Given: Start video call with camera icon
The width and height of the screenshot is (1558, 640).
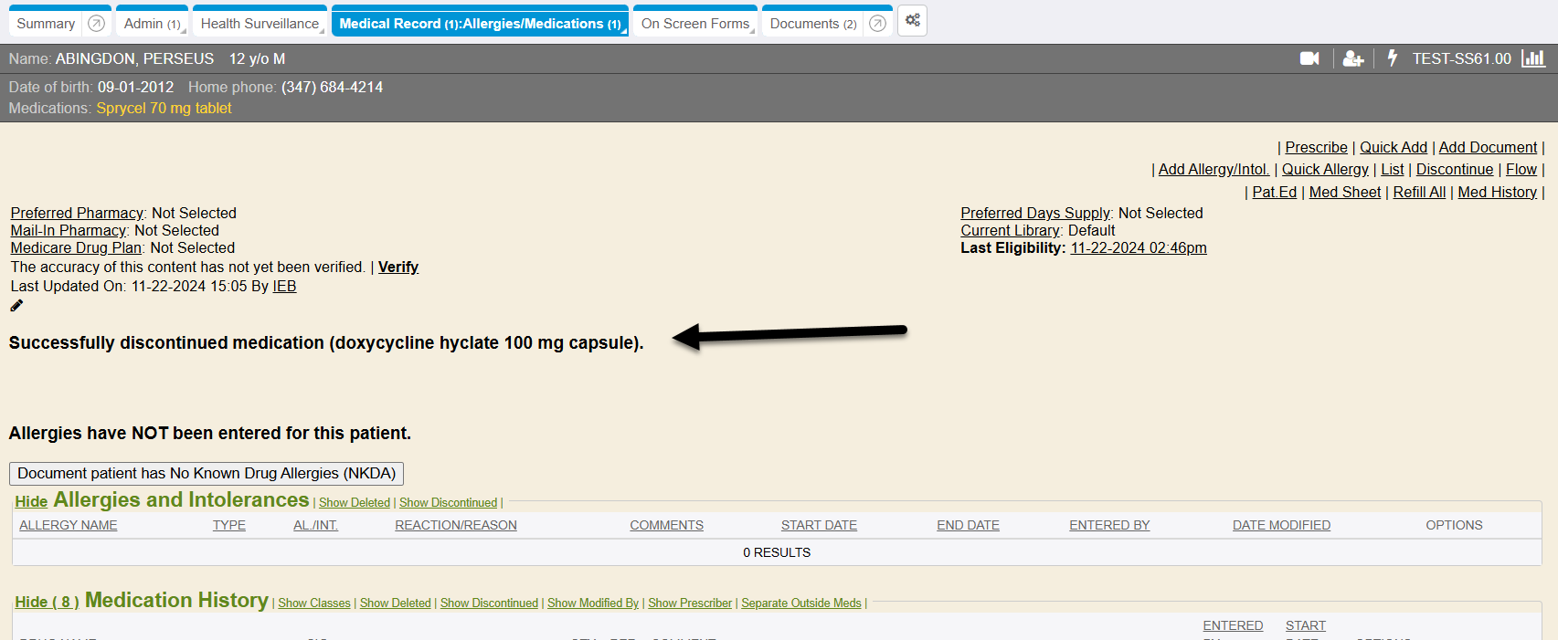Looking at the screenshot, I should pyautogui.click(x=1309, y=58).
